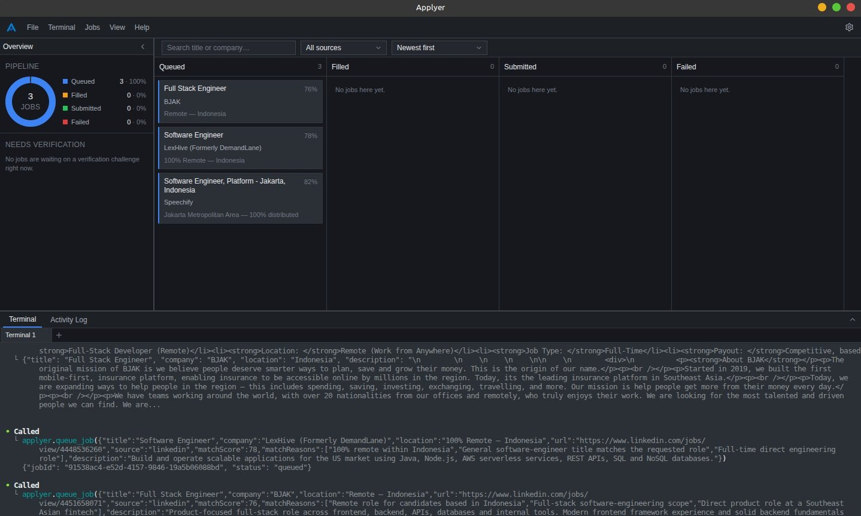Image resolution: width=861 pixels, height=516 pixels.
Task: Open the View menu
Action: (117, 28)
